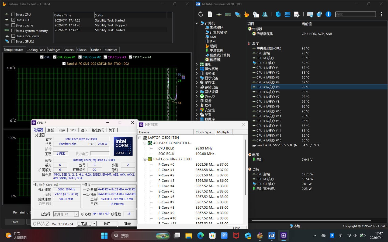Click the monitor diagnostics toolbar icon
Viewport: 388px width, 242px height.
pyautogui.click(x=238, y=14)
